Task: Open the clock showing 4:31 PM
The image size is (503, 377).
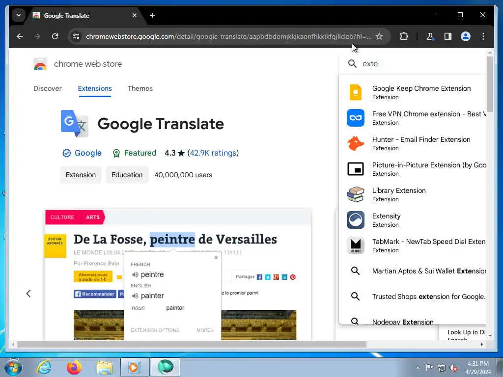Action: (478, 368)
